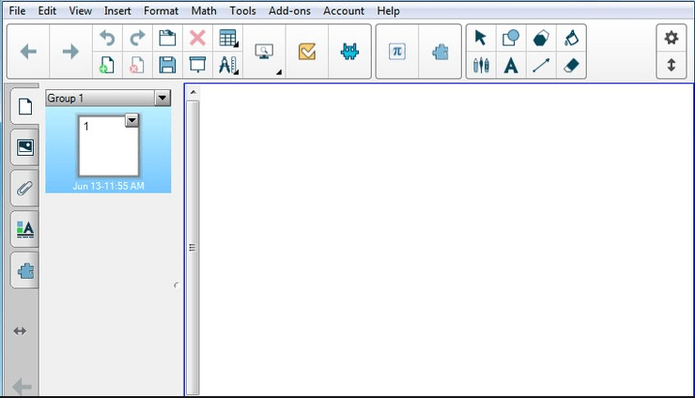695x398 pixels.
Task: Click the red Delete X icon
Action: 197,38
